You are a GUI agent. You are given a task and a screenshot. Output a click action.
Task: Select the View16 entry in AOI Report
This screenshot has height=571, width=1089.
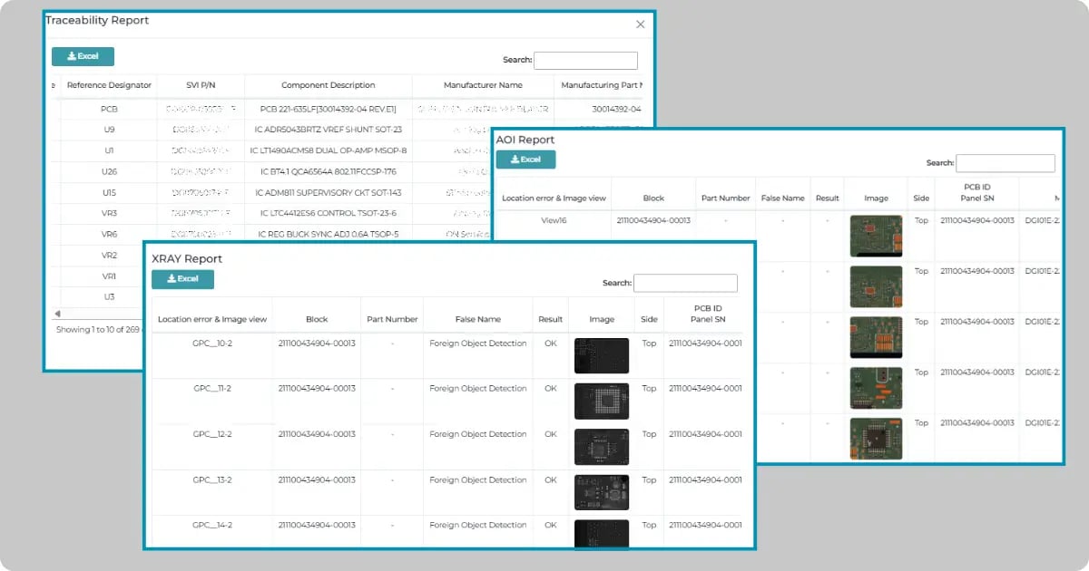tap(554, 219)
